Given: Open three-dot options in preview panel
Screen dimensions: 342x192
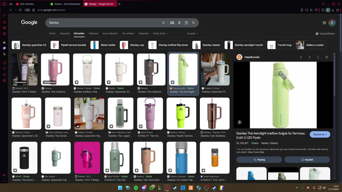Looking at the screenshot, I should point(318,57).
